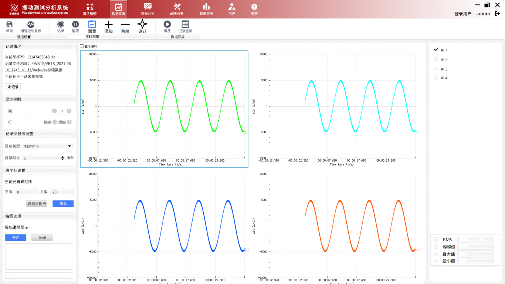Viewport: 505px width, 284px height.
Task: Click the 显示时长 spinner arrows
Action: tap(63, 158)
